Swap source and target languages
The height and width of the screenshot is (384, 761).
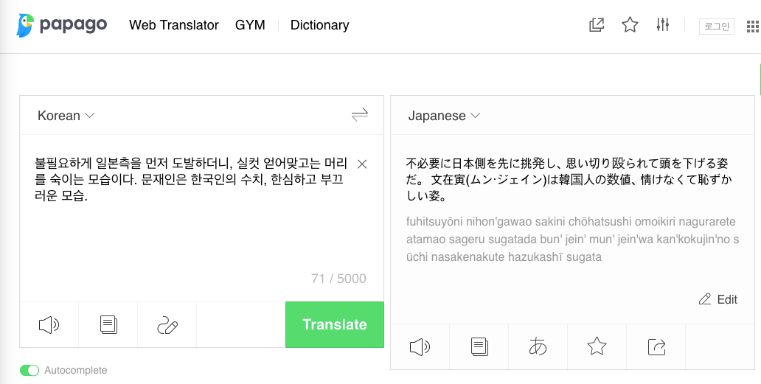pyautogui.click(x=360, y=115)
